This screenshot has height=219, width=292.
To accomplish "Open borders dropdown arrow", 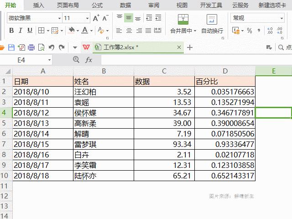I will (x=48, y=31).
